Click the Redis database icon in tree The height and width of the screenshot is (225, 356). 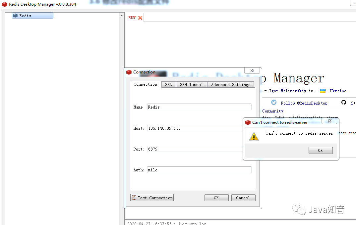[15, 16]
